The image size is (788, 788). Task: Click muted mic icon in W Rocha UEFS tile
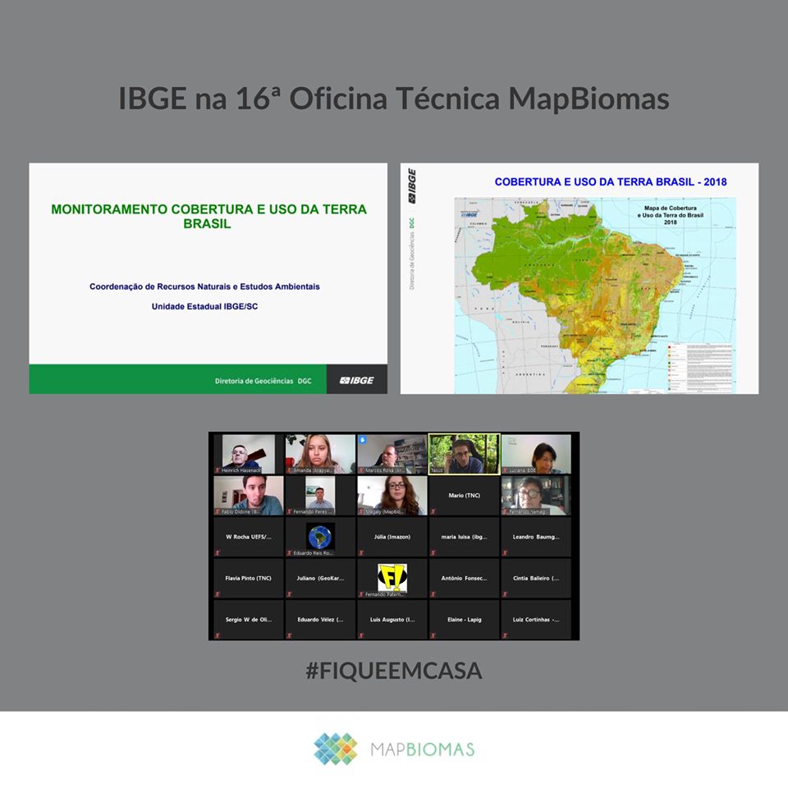[218, 552]
